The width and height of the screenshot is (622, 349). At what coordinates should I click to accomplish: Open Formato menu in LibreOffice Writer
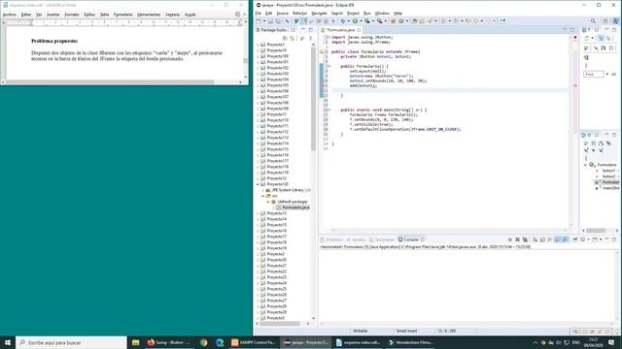point(72,15)
